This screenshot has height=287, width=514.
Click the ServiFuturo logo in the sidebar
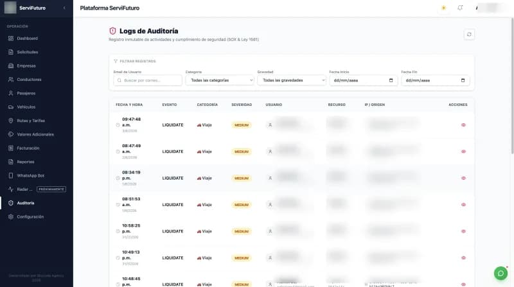click(x=10, y=8)
